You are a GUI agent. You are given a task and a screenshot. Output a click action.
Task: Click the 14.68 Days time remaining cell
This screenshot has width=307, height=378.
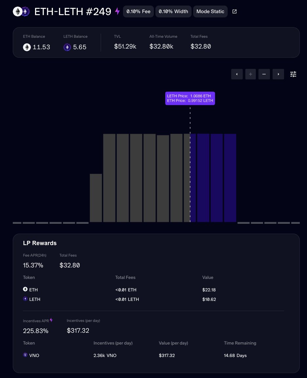point(235,356)
